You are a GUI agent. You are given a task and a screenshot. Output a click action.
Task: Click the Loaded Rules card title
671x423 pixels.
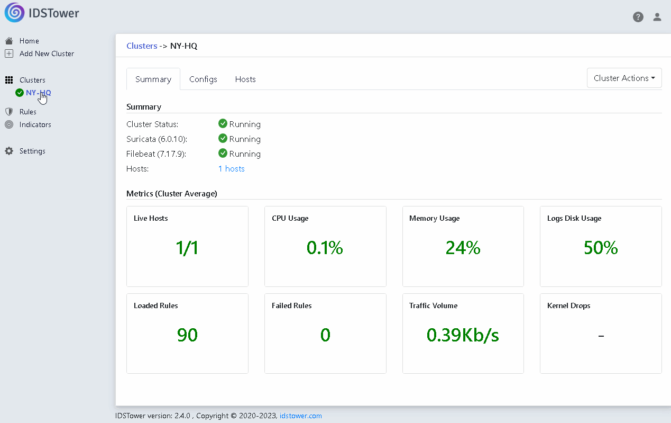coord(156,305)
